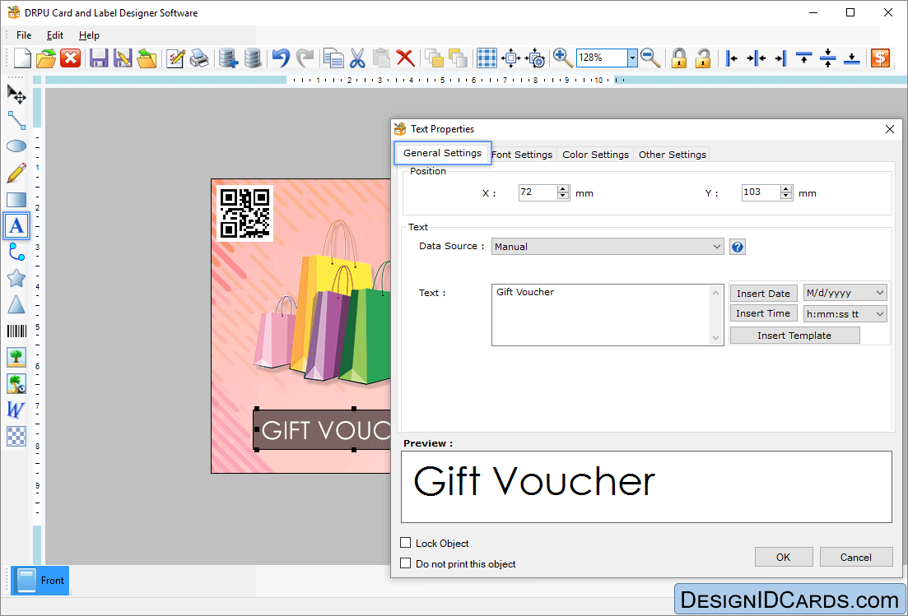The width and height of the screenshot is (908, 616).
Task: Toggle the grid display icon
Action: coord(487,58)
